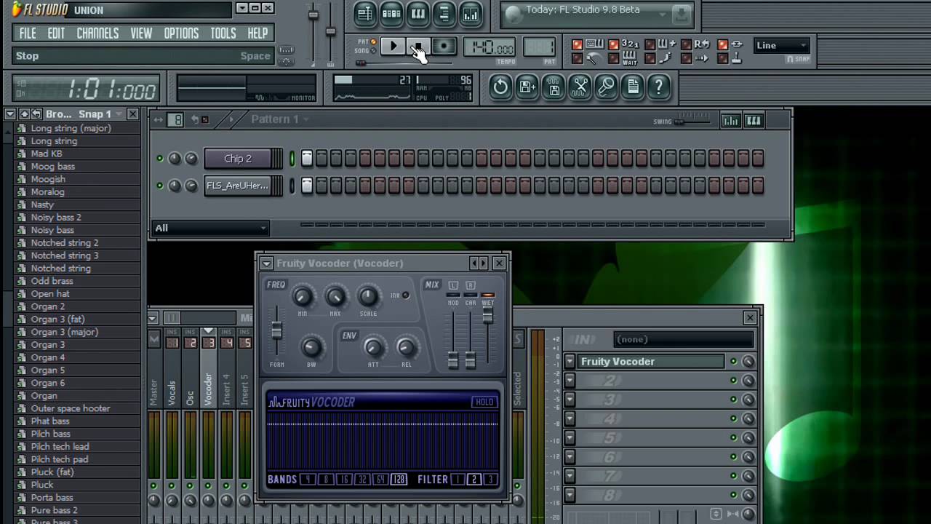Open the audio editor scissors icon
This screenshot has width=931, height=524.
tap(580, 87)
